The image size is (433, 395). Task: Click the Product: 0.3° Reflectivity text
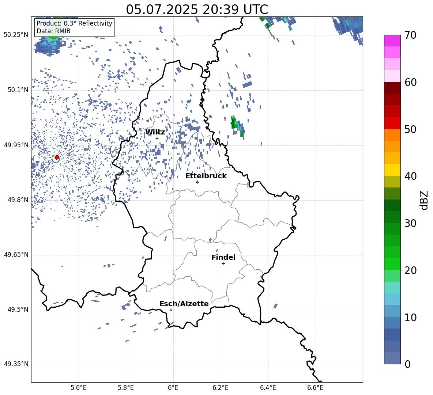click(74, 23)
